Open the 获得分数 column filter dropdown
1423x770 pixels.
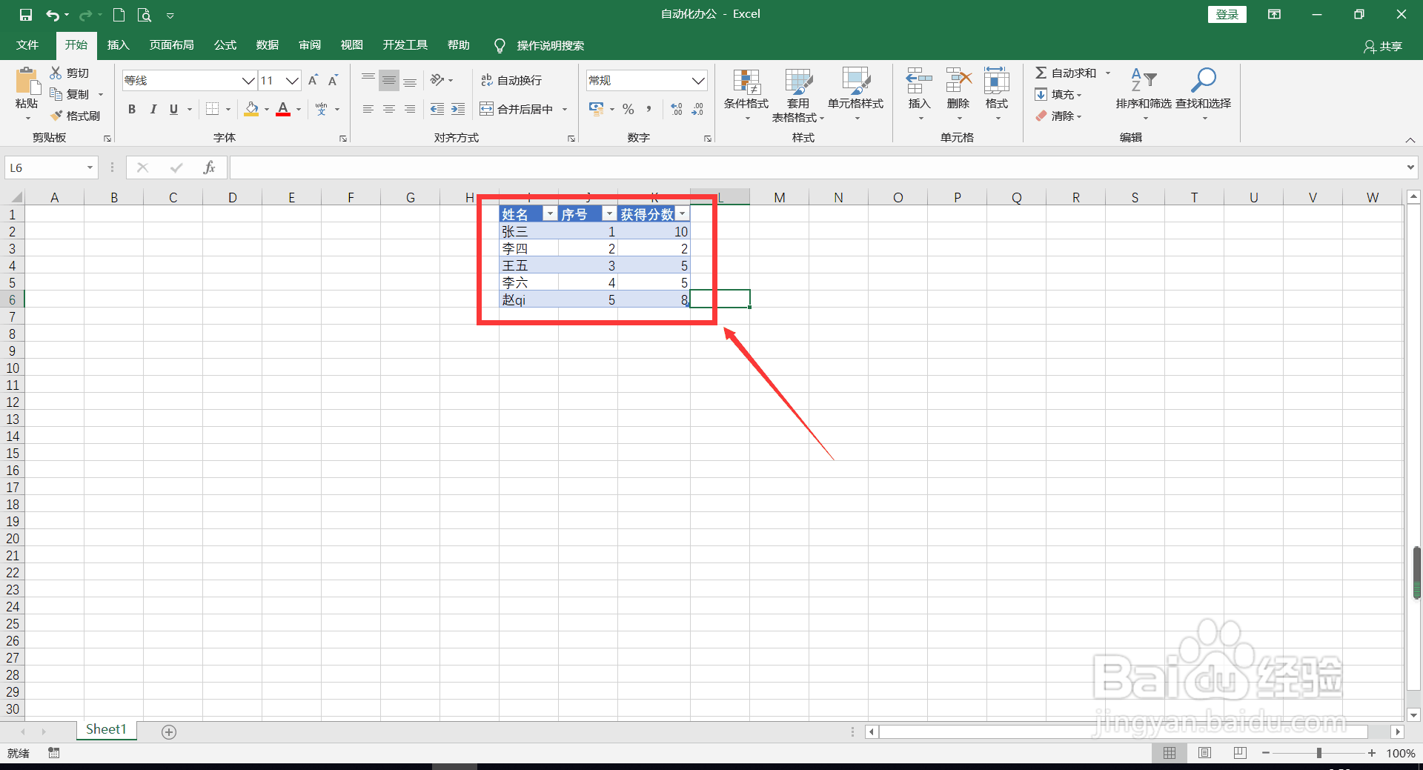pos(682,214)
